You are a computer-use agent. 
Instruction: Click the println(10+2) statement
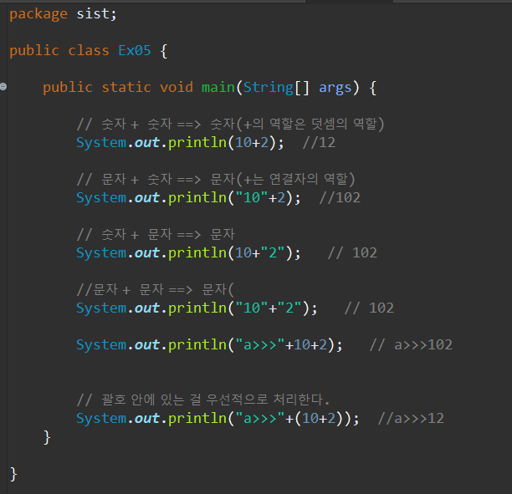(180, 143)
